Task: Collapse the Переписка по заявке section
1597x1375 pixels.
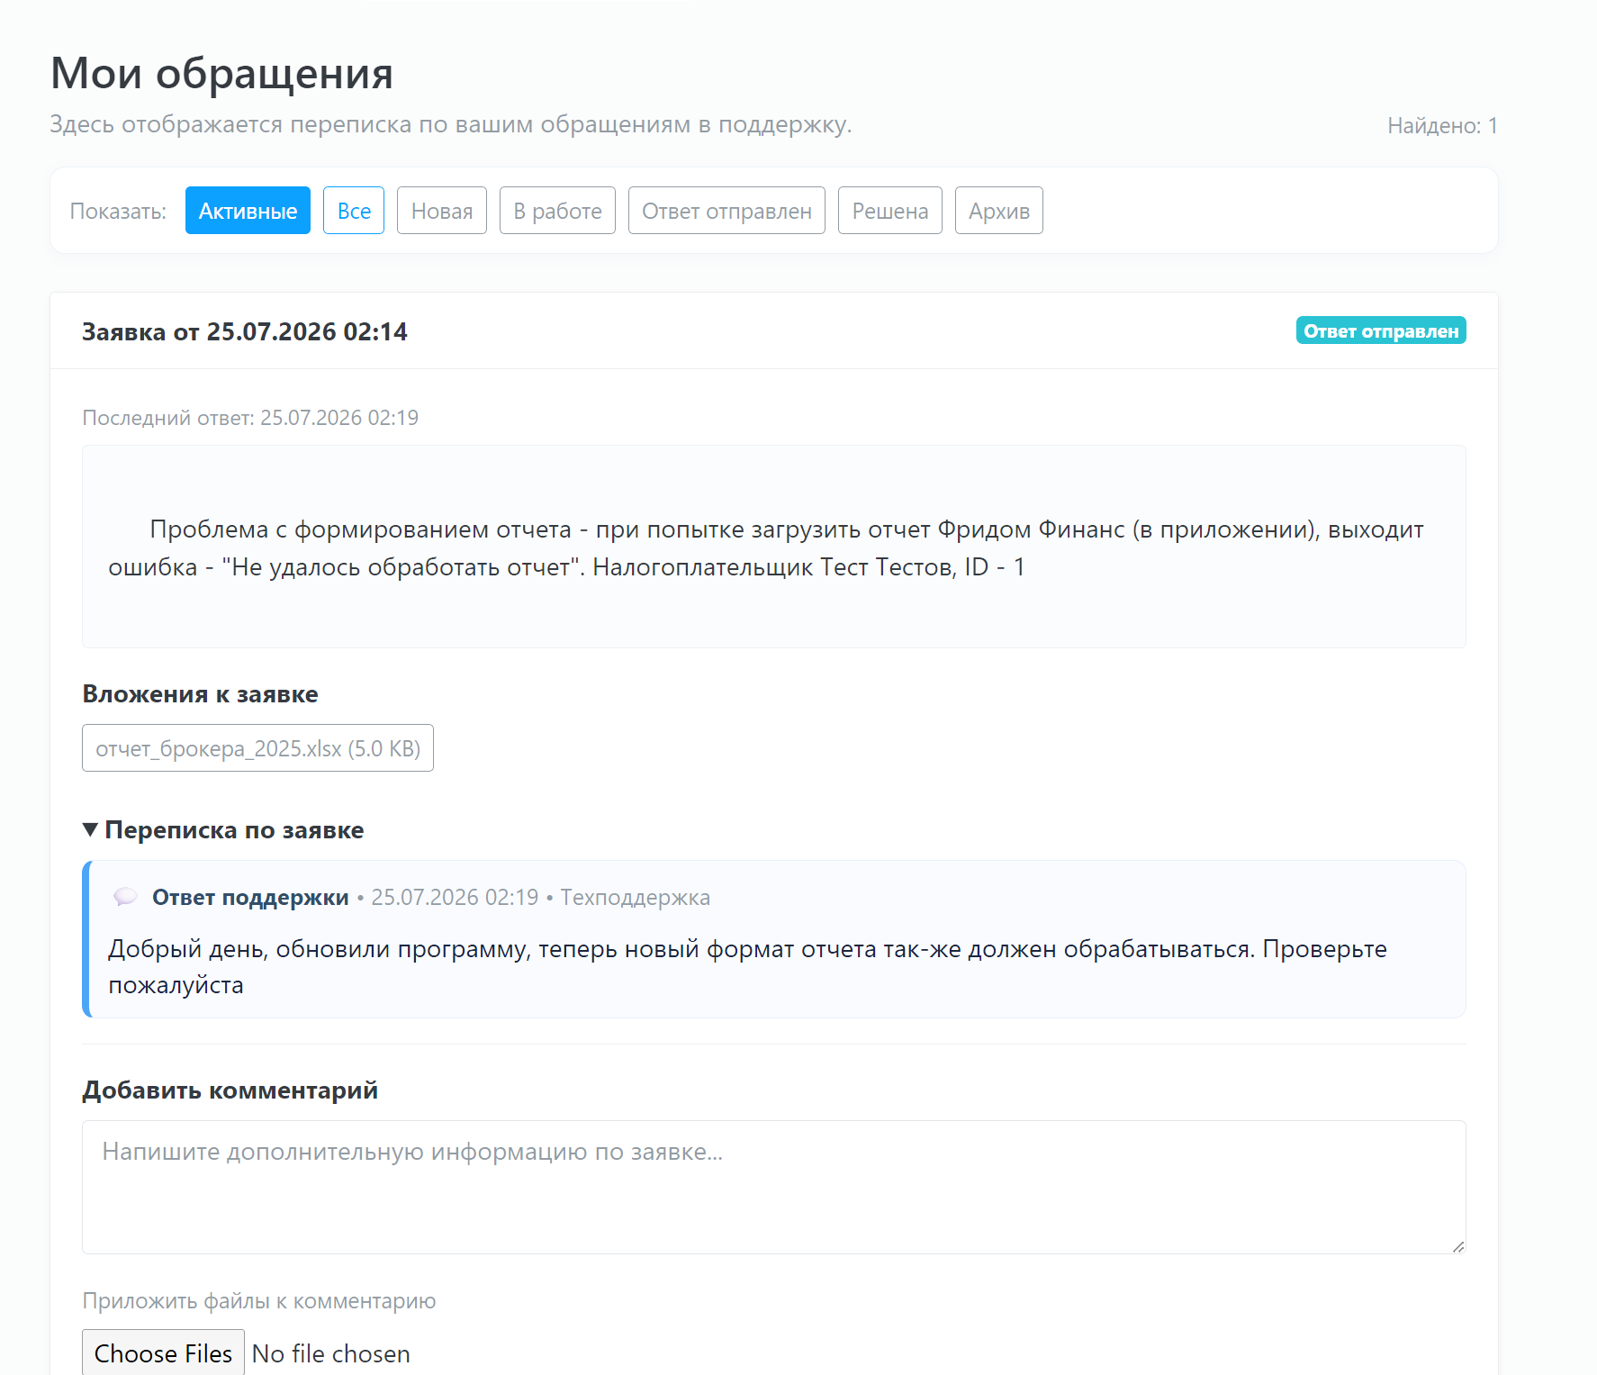Action: (223, 829)
